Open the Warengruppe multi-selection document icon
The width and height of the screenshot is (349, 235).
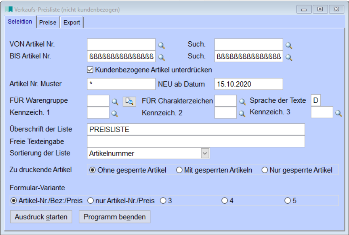129,101
